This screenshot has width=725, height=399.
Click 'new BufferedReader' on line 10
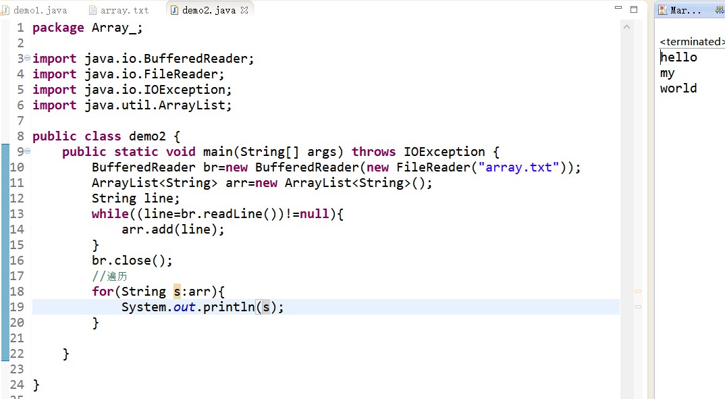click(x=292, y=167)
